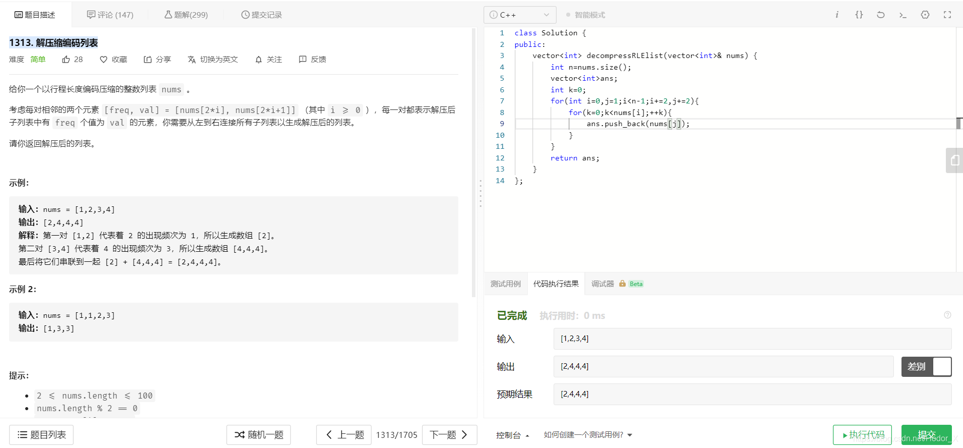Viewport: 963px width, 448px height.
Task: Click the description panel vertical scrollbar
Action: (x=474, y=161)
